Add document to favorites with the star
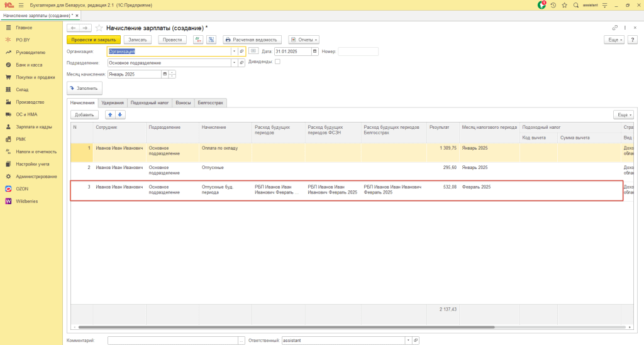 tap(99, 28)
